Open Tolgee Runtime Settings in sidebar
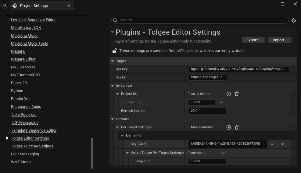Screen dimensions: 301x173 coord(32,146)
